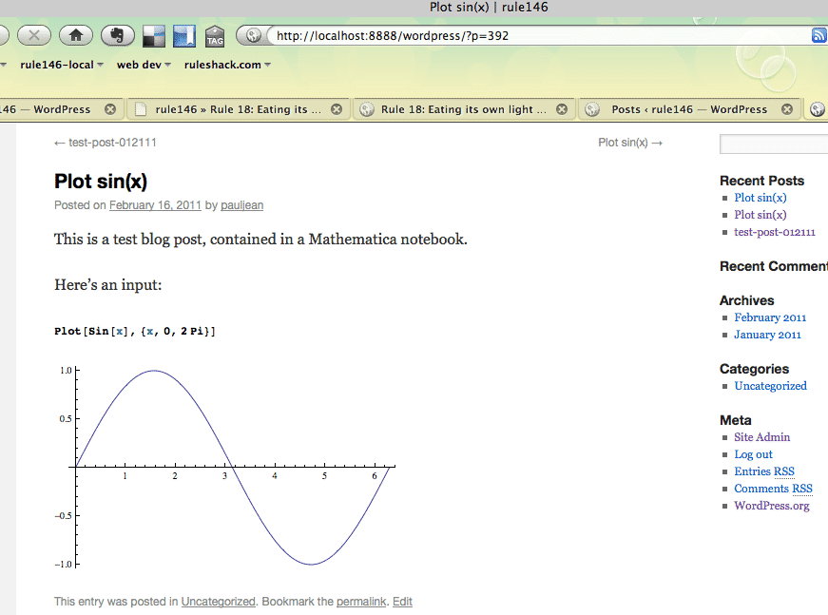Click the URL address bar

point(539,35)
